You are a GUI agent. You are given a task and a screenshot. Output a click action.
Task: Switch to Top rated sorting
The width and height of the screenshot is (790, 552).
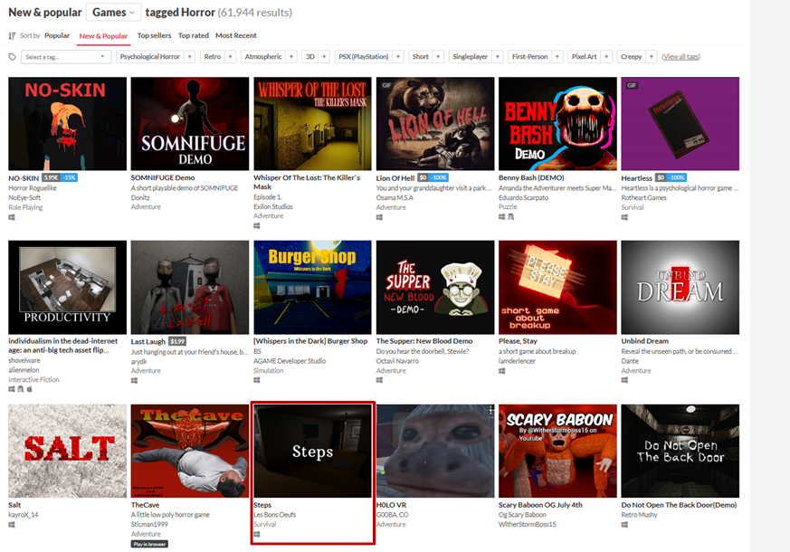pyautogui.click(x=194, y=35)
